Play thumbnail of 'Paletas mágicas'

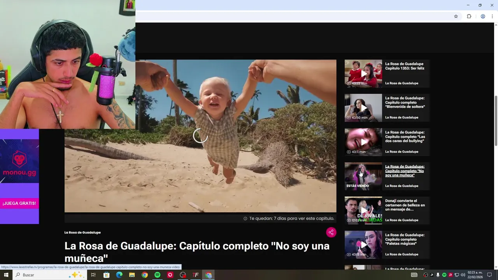point(363,245)
